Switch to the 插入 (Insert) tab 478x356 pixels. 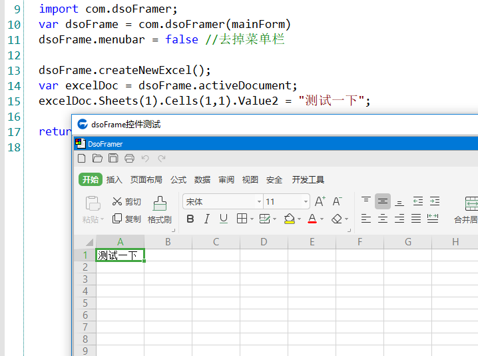pyautogui.click(x=115, y=179)
